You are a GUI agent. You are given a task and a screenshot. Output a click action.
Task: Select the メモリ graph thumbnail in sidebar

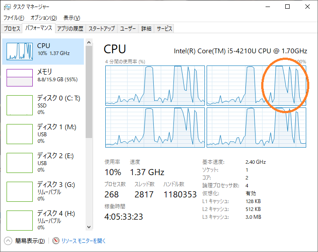(x=20, y=78)
